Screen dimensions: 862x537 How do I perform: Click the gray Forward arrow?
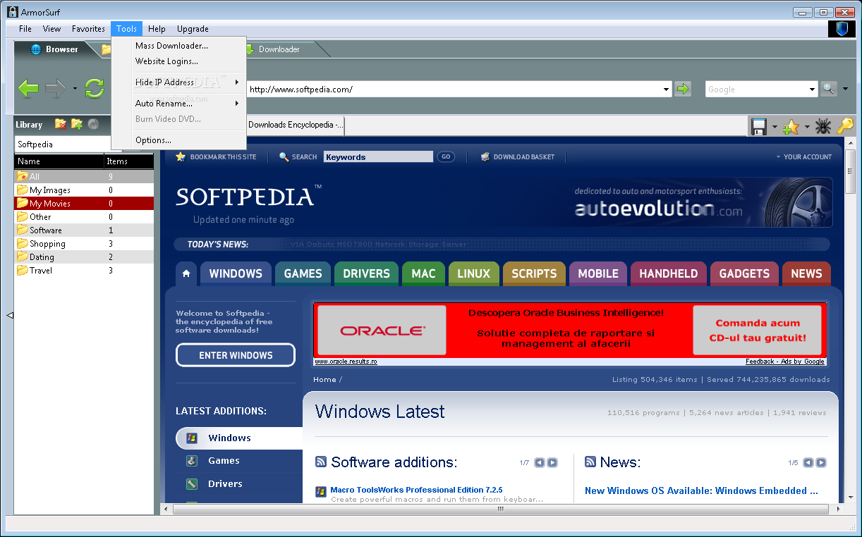click(55, 88)
